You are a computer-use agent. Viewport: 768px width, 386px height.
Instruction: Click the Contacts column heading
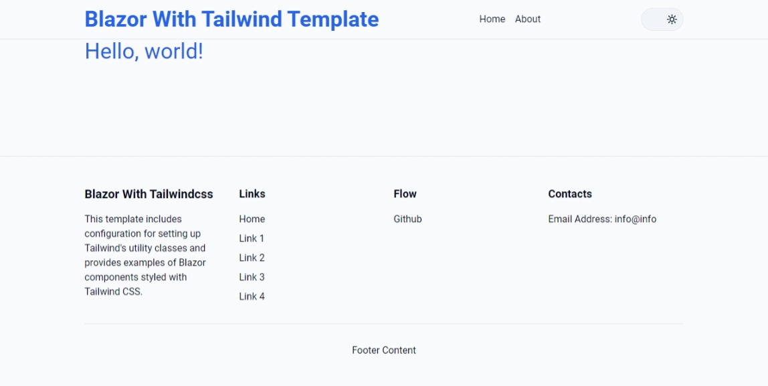pyautogui.click(x=570, y=194)
